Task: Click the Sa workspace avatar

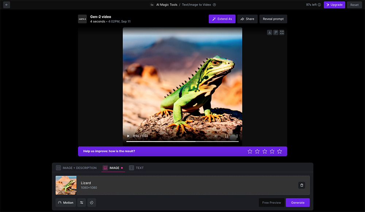Action: (x=152, y=5)
